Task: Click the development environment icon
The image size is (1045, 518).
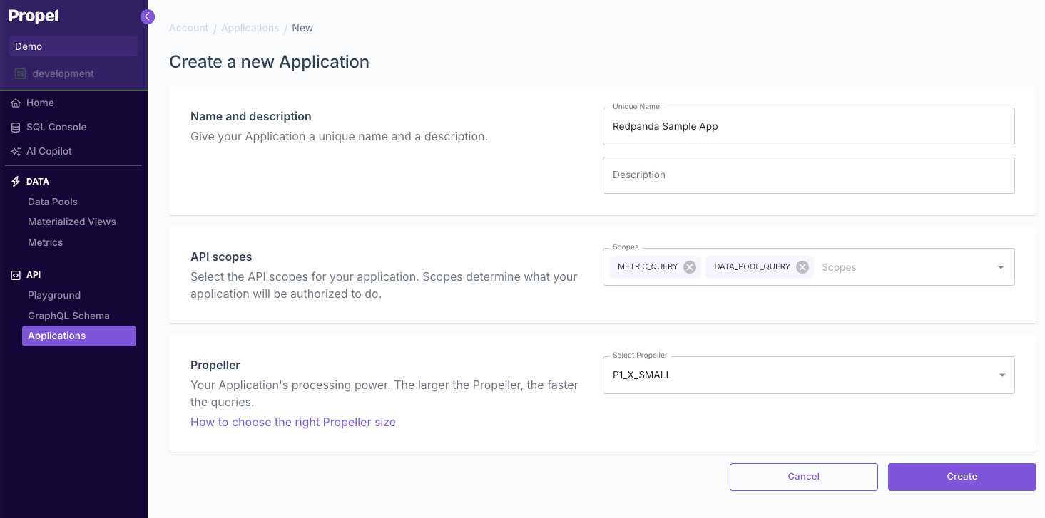Action: pos(21,73)
